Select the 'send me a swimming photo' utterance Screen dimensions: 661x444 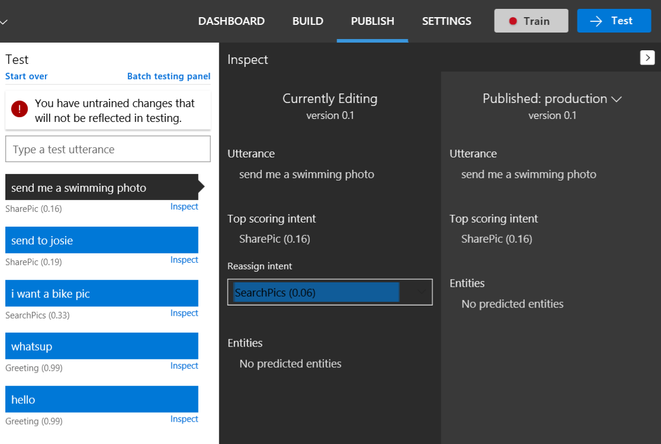tap(102, 187)
